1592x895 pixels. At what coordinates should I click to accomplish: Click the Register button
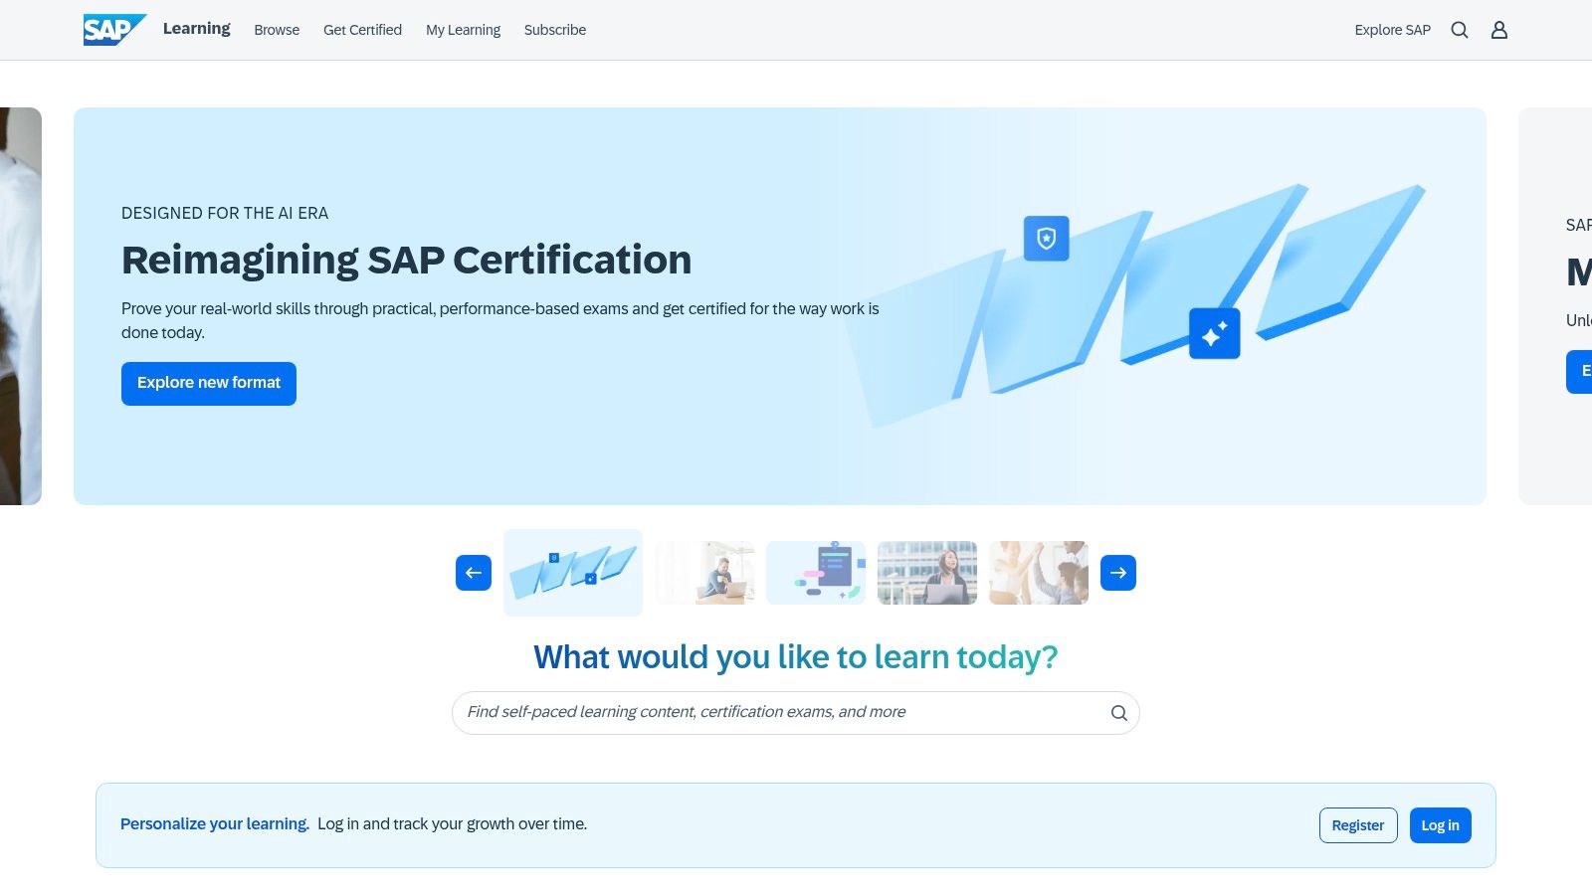click(1357, 824)
